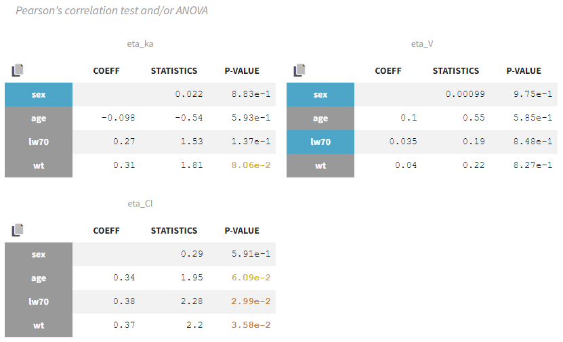Click STATISTICS column header in eta_V table
The image size is (563, 342).
tap(456, 70)
